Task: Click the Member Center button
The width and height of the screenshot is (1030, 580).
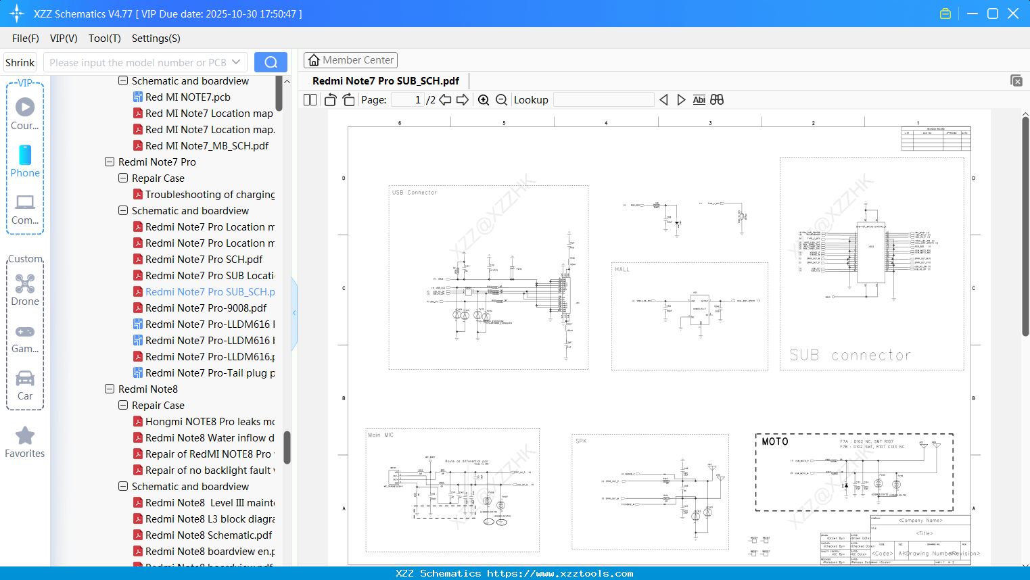Action: pos(350,60)
